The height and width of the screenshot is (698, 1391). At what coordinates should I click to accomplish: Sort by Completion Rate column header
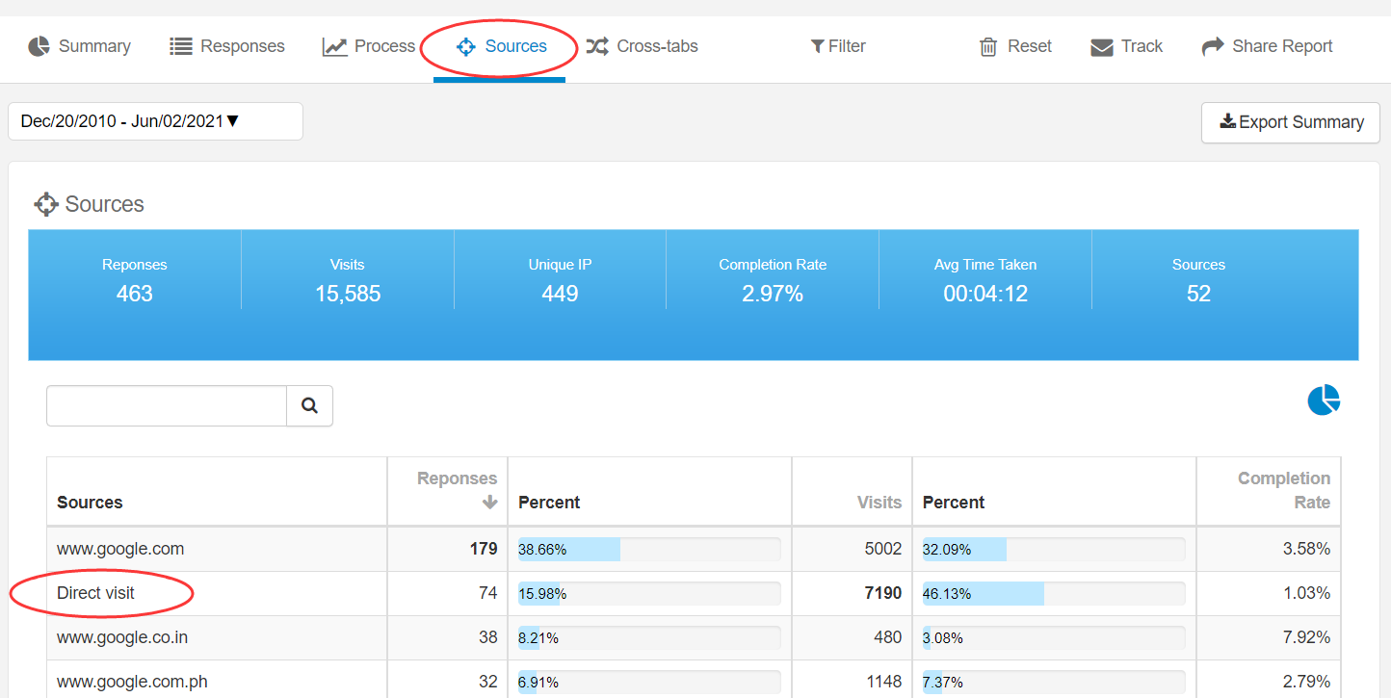tap(1283, 490)
